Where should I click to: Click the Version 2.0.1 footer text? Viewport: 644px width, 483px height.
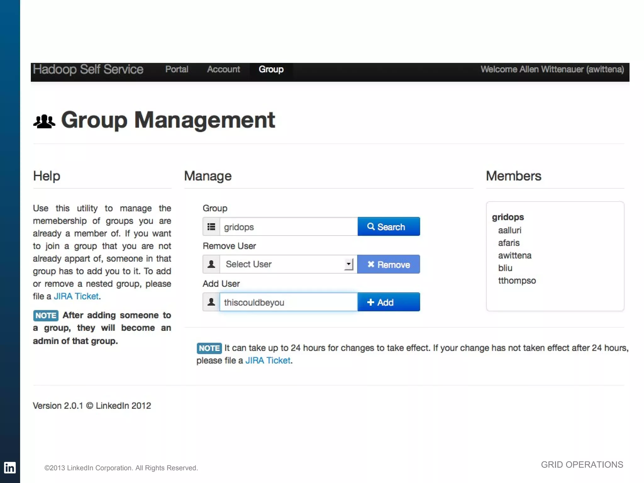coord(92,406)
